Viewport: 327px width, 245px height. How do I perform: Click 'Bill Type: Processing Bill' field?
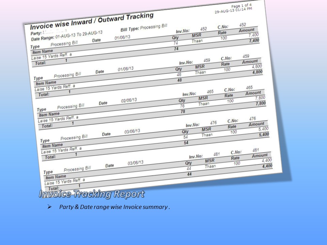(x=144, y=28)
